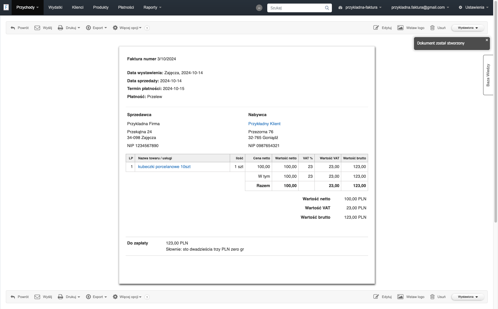Click the Export download icon in bottom toolbar
Image resolution: width=498 pixels, height=309 pixels.
(x=88, y=297)
